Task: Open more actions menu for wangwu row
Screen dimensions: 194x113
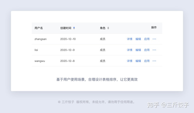Action: pyautogui.click(x=154, y=61)
